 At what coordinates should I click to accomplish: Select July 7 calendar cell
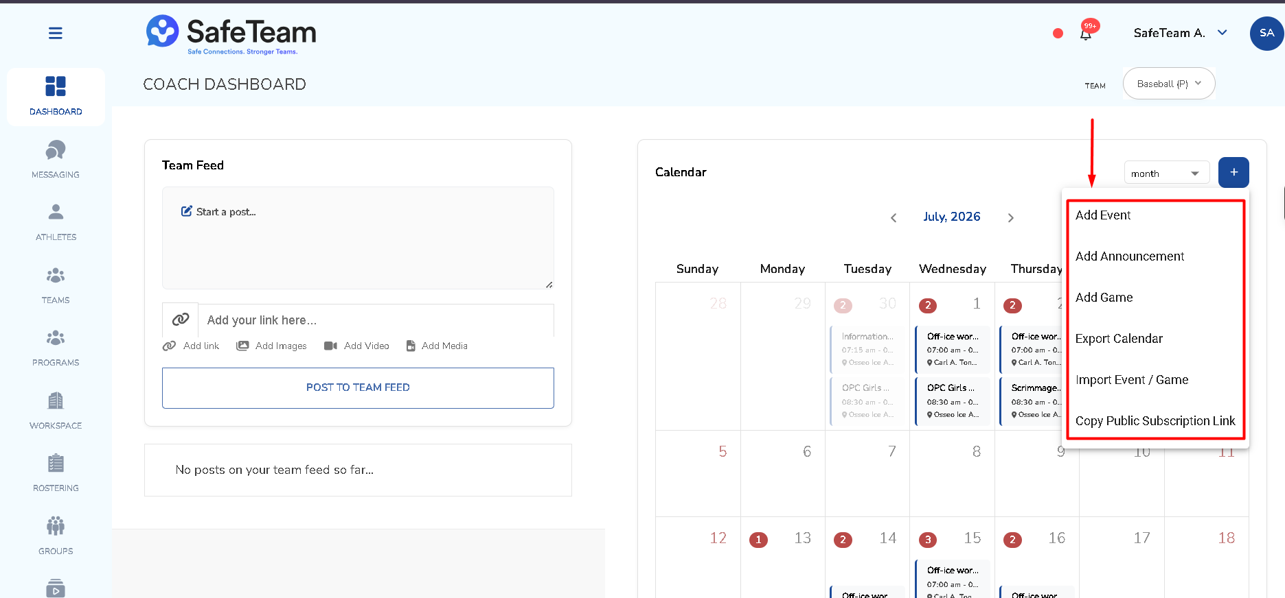867,474
